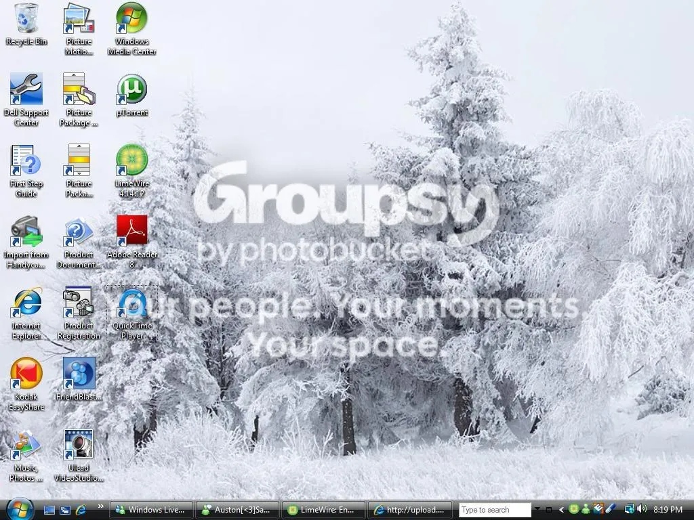This screenshot has width=694, height=520.
Task: Click Switch between windows quick launch icon
Action: [65, 510]
